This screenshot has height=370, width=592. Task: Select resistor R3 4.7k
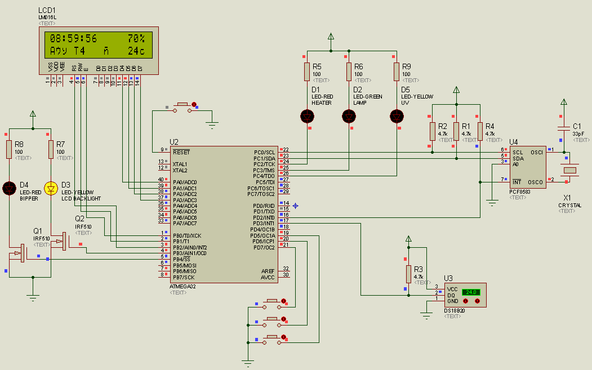[x=408, y=274]
